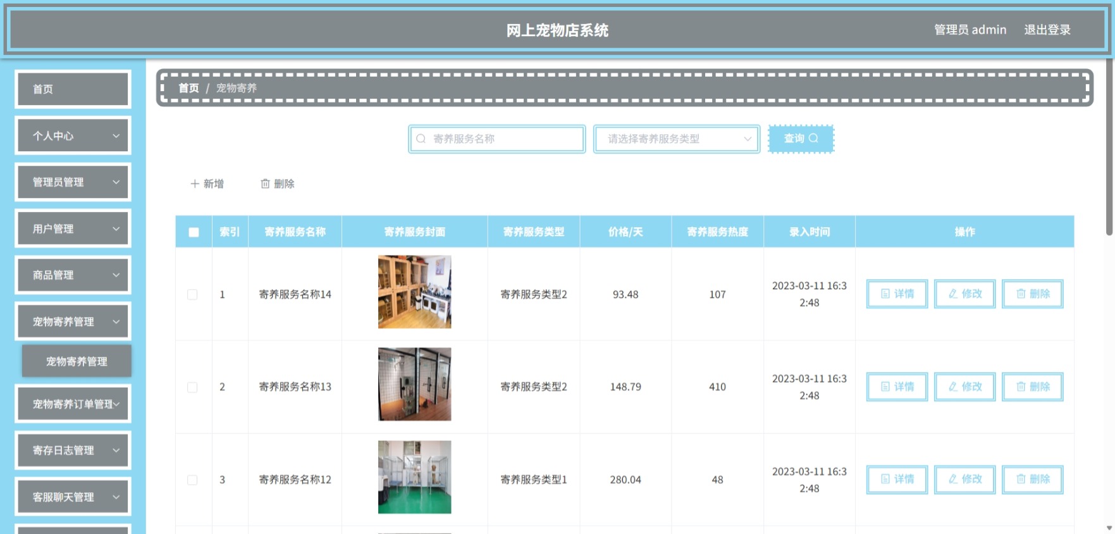Open the 用户管理 sidebar menu
Image resolution: width=1115 pixels, height=534 pixels.
click(x=73, y=229)
